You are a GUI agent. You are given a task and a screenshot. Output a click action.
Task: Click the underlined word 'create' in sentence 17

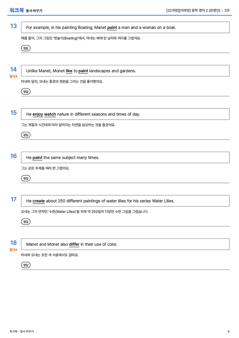39,201
